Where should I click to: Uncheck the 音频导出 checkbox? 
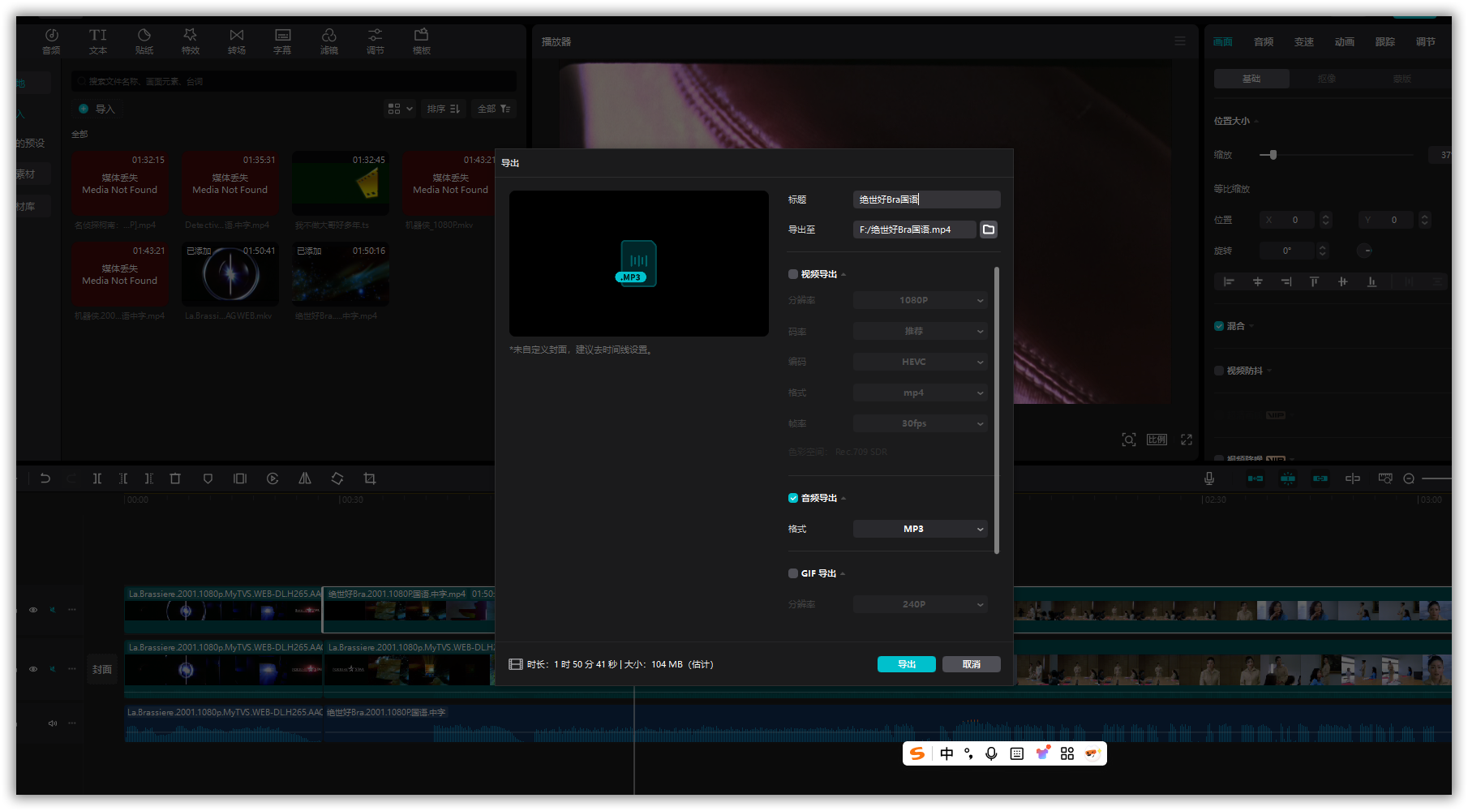pyautogui.click(x=793, y=498)
